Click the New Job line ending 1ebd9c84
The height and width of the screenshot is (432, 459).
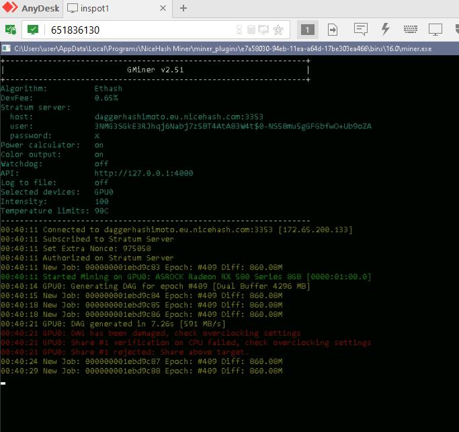142,295
